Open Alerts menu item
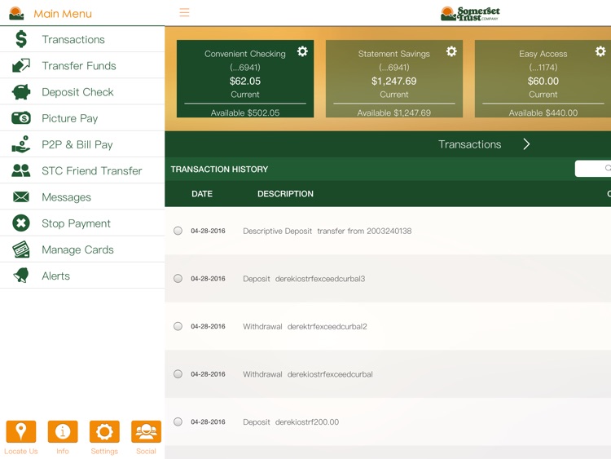 coord(82,276)
